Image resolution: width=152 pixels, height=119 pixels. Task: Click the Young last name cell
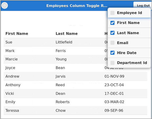(61, 59)
